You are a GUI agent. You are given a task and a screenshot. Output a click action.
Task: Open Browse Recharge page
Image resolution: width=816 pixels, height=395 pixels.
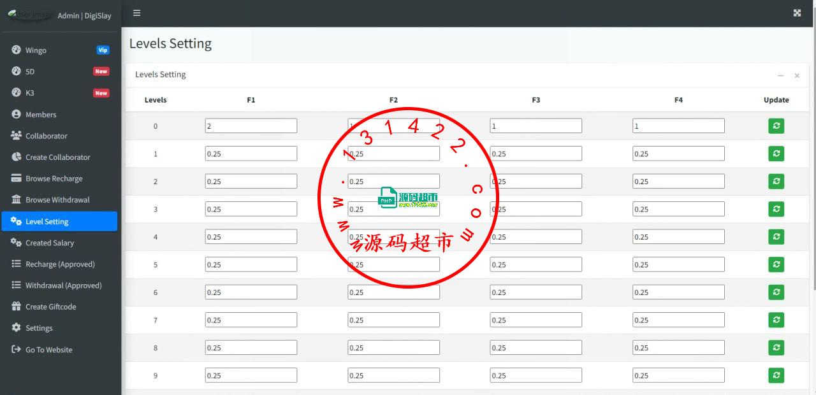59,179
